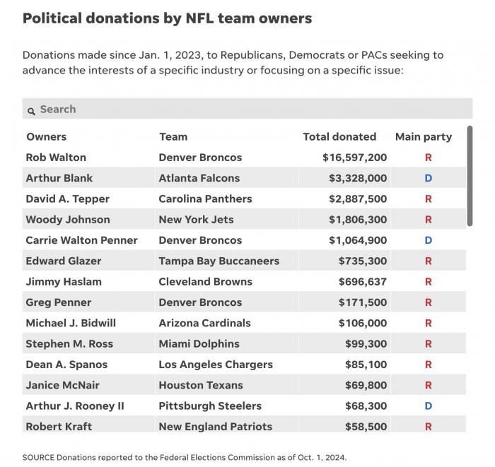Select the Rob Walton owner cell
The height and width of the screenshot is (467, 495).
[56, 158]
